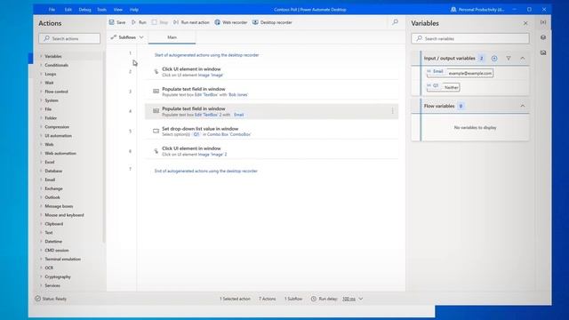Open the Debug menu
569x320 pixels.
85,10
